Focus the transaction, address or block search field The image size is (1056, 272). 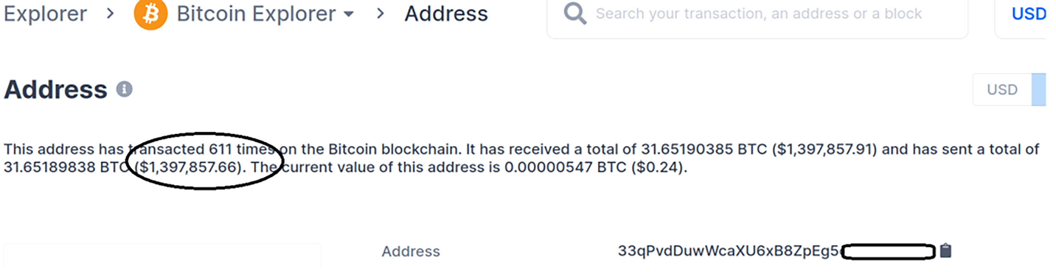pos(759,14)
